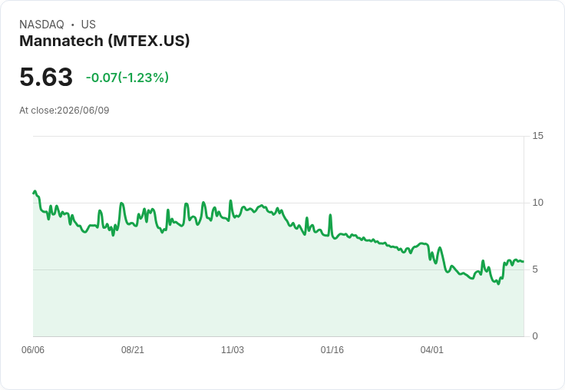565x390 pixels.
Task: Click the price spike just after 01/16
Action: (x=330, y=215)
